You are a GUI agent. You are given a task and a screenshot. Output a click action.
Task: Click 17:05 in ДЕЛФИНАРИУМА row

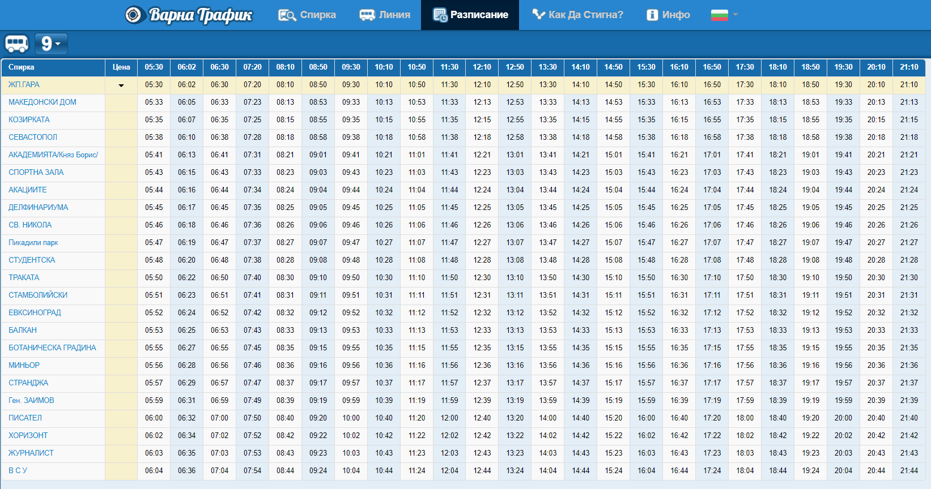click(712, 207)
